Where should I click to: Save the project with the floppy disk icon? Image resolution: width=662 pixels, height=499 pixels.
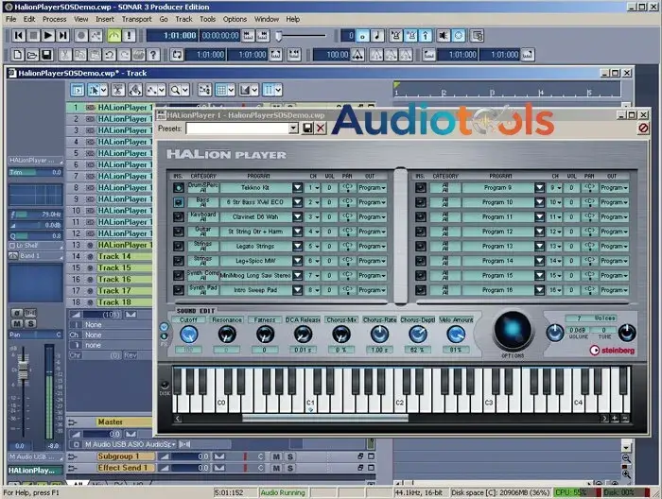click(x=47, y=55)
